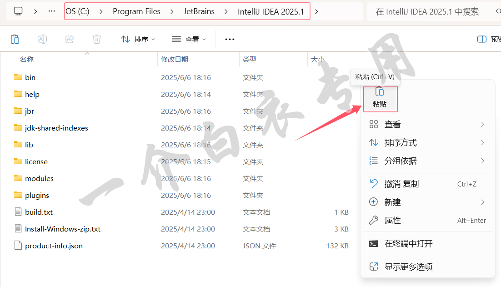Select the lib folder icon

point(18,145)
